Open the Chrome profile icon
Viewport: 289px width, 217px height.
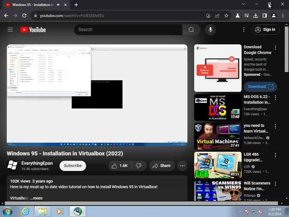[274, 16]
